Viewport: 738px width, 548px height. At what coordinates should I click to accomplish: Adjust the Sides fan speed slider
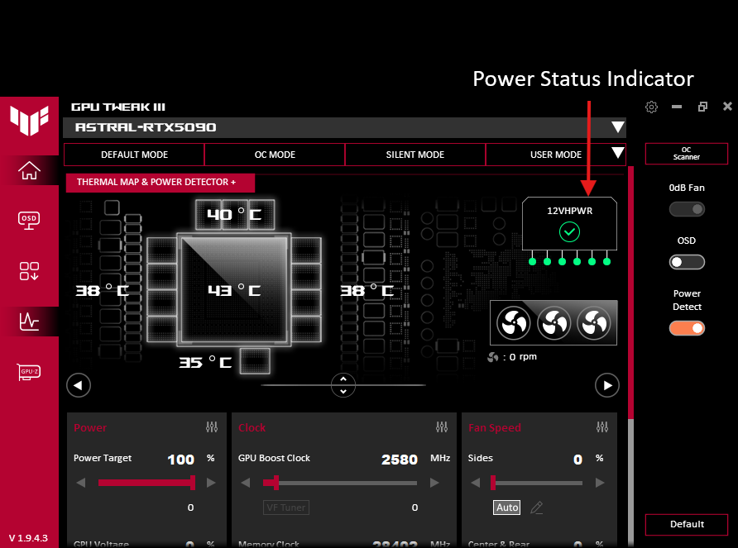(x=537, y=483)
